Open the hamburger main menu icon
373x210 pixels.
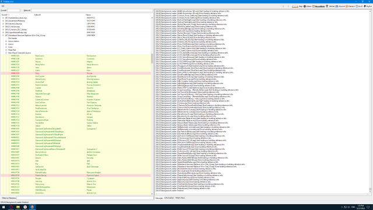(x=3, y=6)
